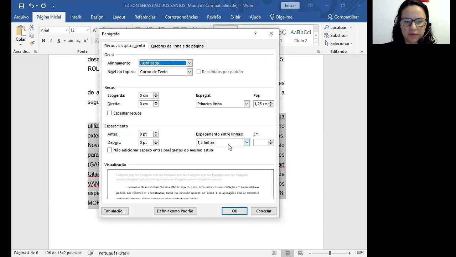Open the Nível do tópico dropdown

point(189,72)
